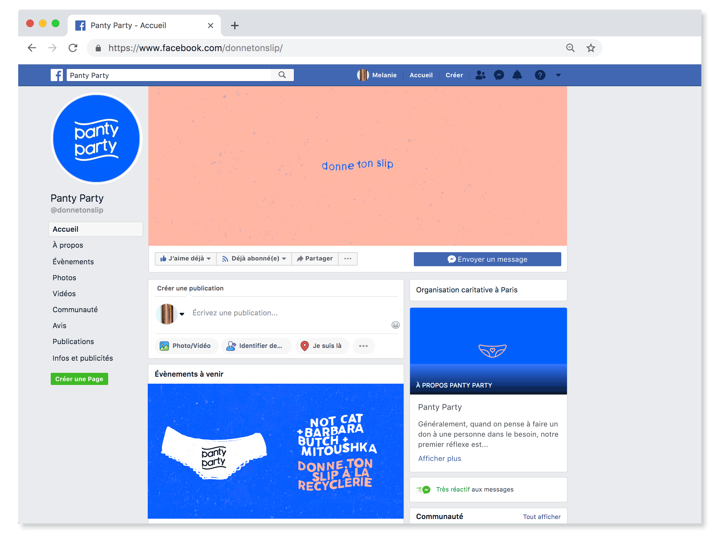Open Évènements in the sidebar

73,262
